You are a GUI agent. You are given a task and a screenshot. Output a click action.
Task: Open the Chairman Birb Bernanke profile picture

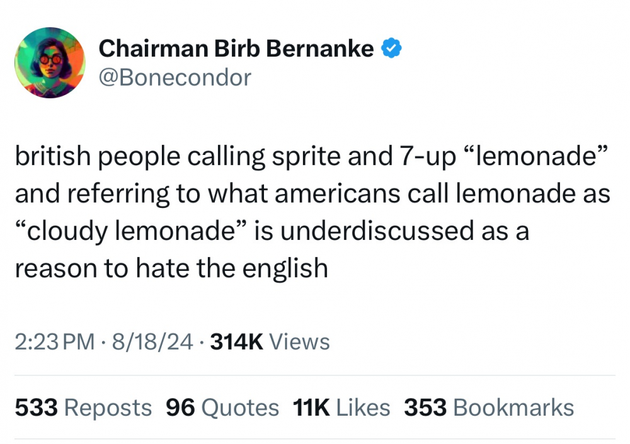click(x=50, y=63)
